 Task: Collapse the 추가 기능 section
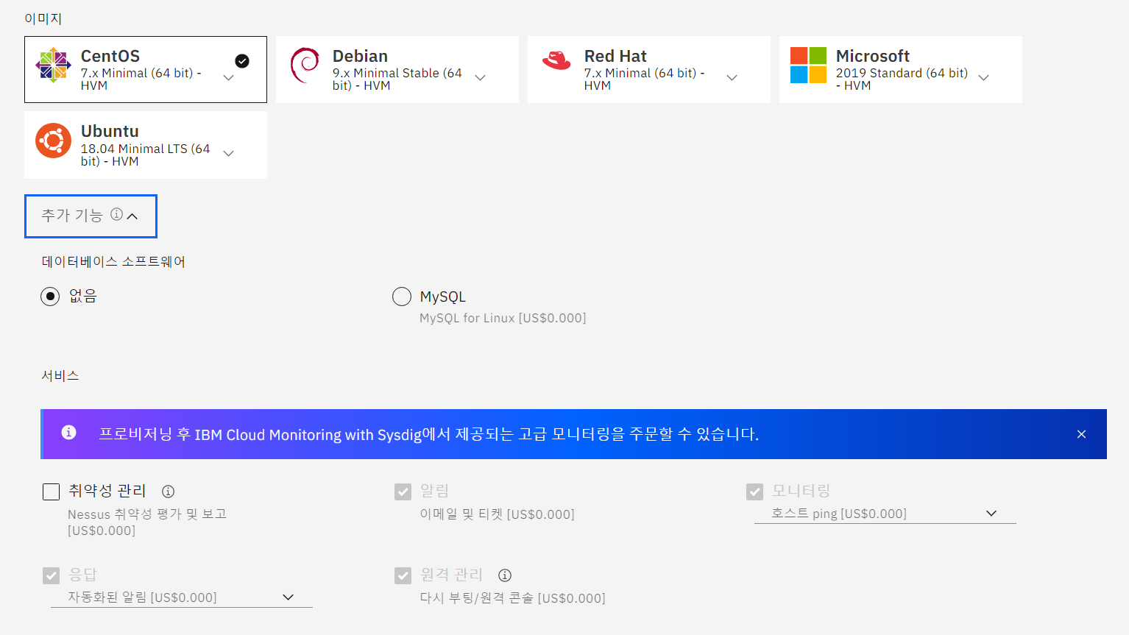click(91, 216)
